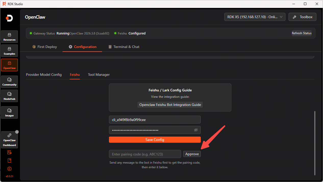Open the Resources sidebar item

click(9, 37)
